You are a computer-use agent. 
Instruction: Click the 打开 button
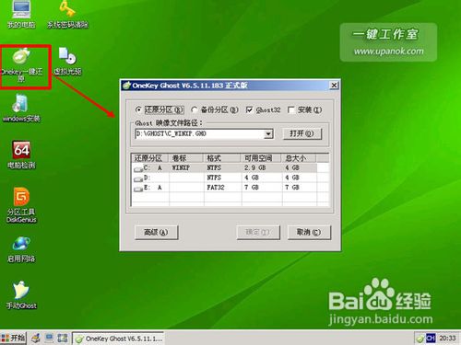click(301, 133)
